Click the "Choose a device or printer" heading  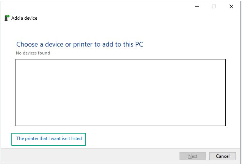[80, 44]
